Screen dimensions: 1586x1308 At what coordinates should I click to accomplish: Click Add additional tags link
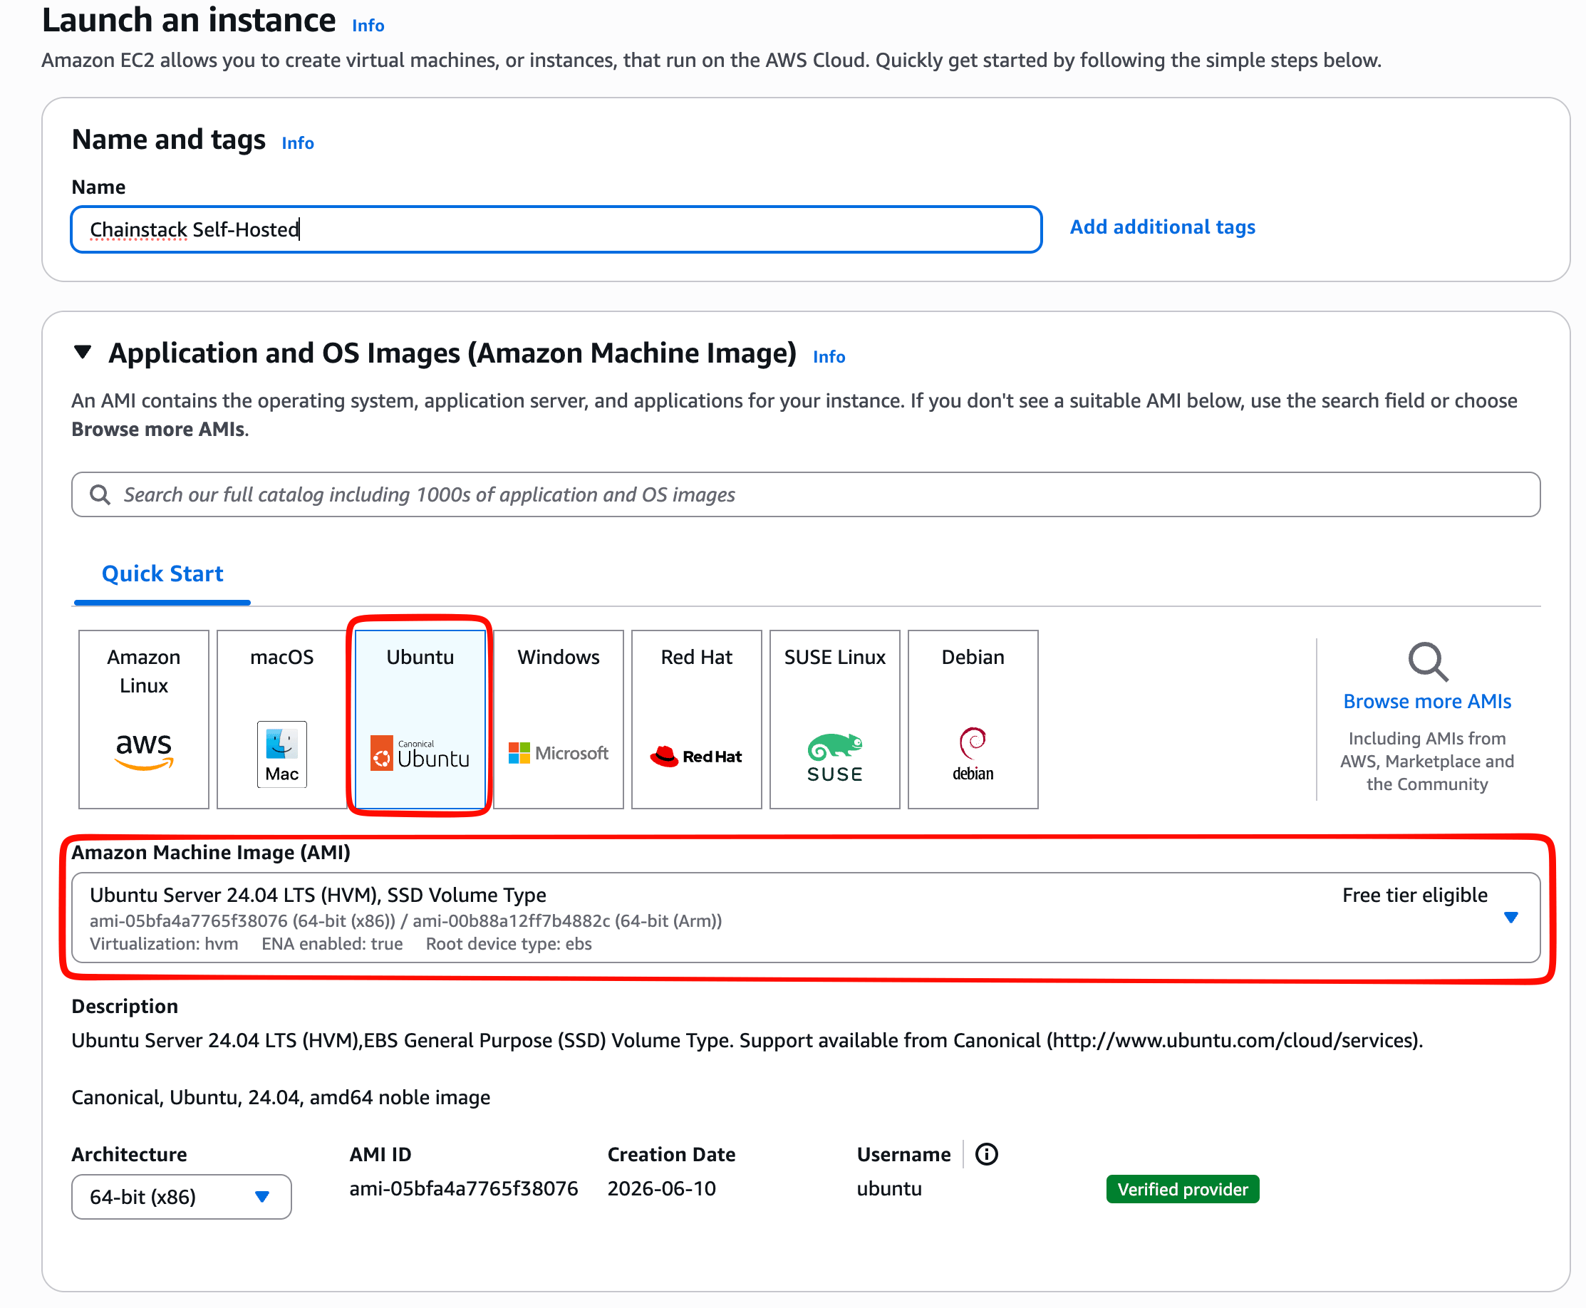coord(1163,227)
